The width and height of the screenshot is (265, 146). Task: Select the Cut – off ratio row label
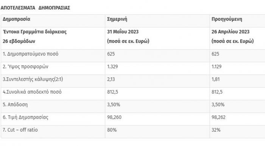pyautogui.click(x=20, y=130)
